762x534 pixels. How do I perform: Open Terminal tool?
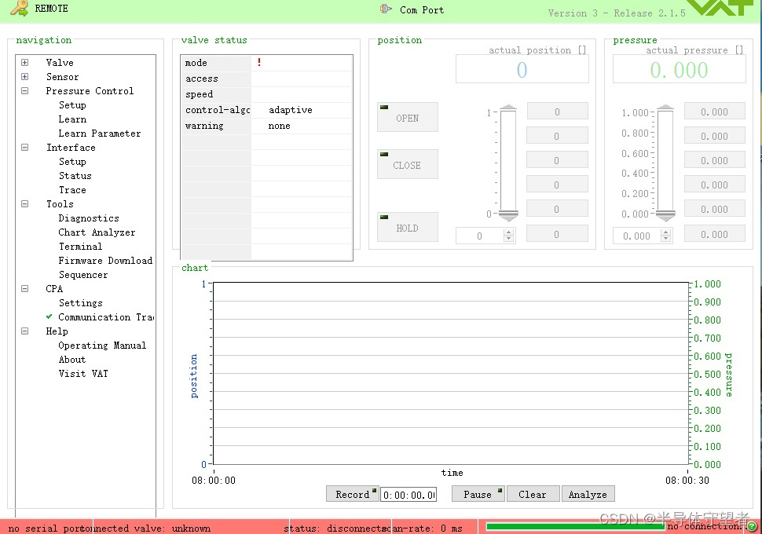tap(81, 247)
